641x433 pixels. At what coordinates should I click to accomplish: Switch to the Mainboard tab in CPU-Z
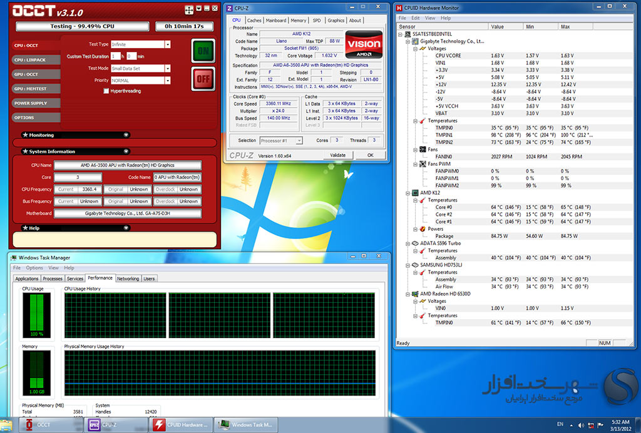click(276, 21)
